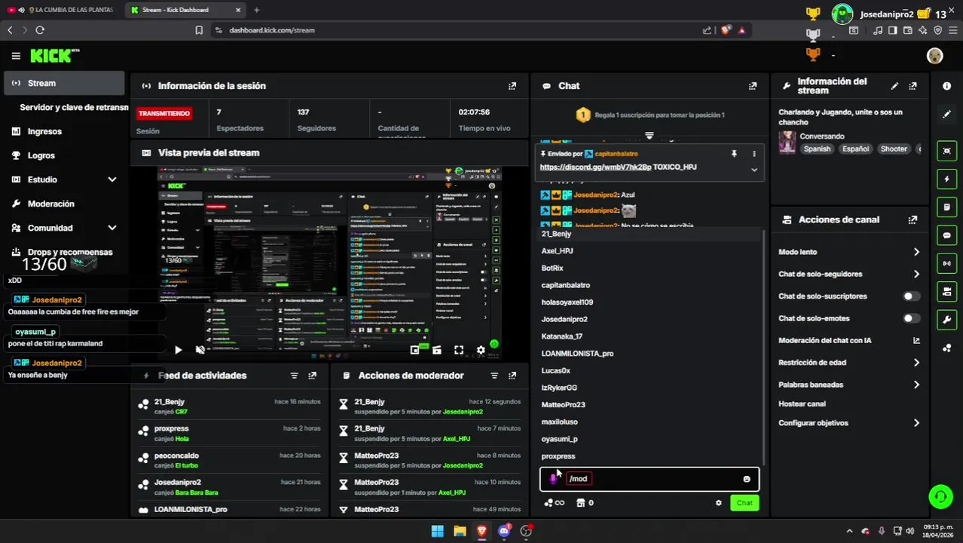Open Moderación del chat con IA

click(848, 341)
